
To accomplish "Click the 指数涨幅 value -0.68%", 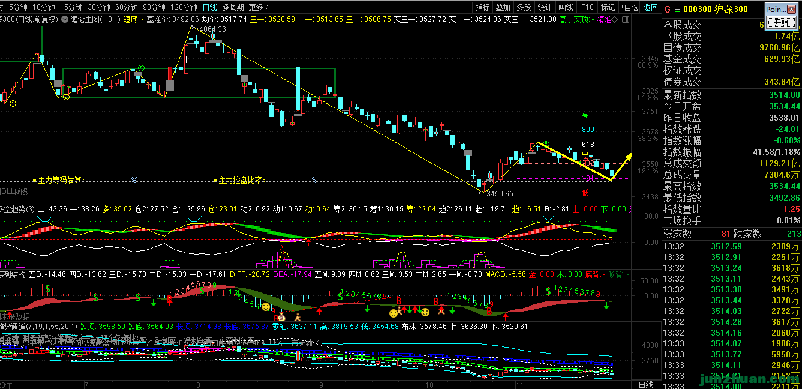I will coord(786,140).
